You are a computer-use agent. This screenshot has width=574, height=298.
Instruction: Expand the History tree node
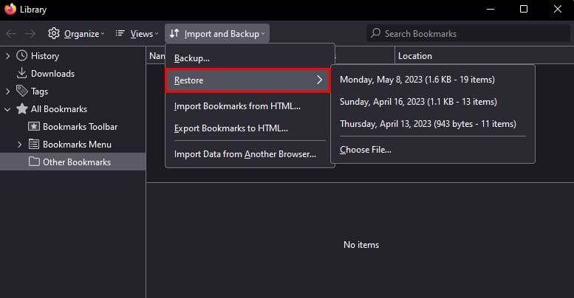(8, 56)
